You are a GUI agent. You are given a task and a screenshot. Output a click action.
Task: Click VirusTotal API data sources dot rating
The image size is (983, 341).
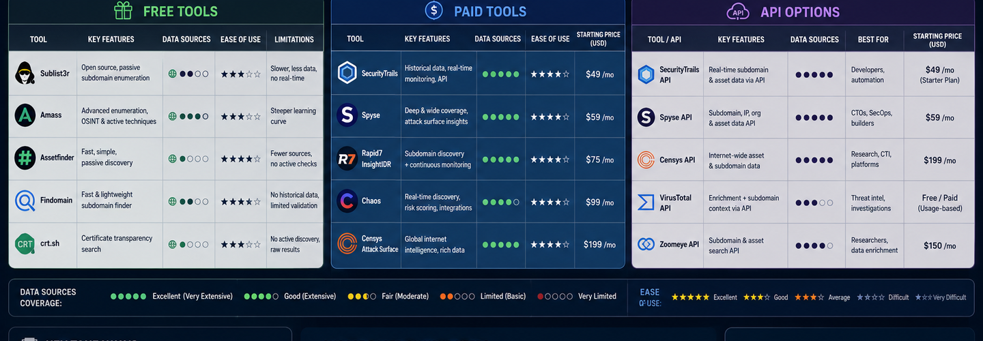pyautogui.click(x=814, y=203)
